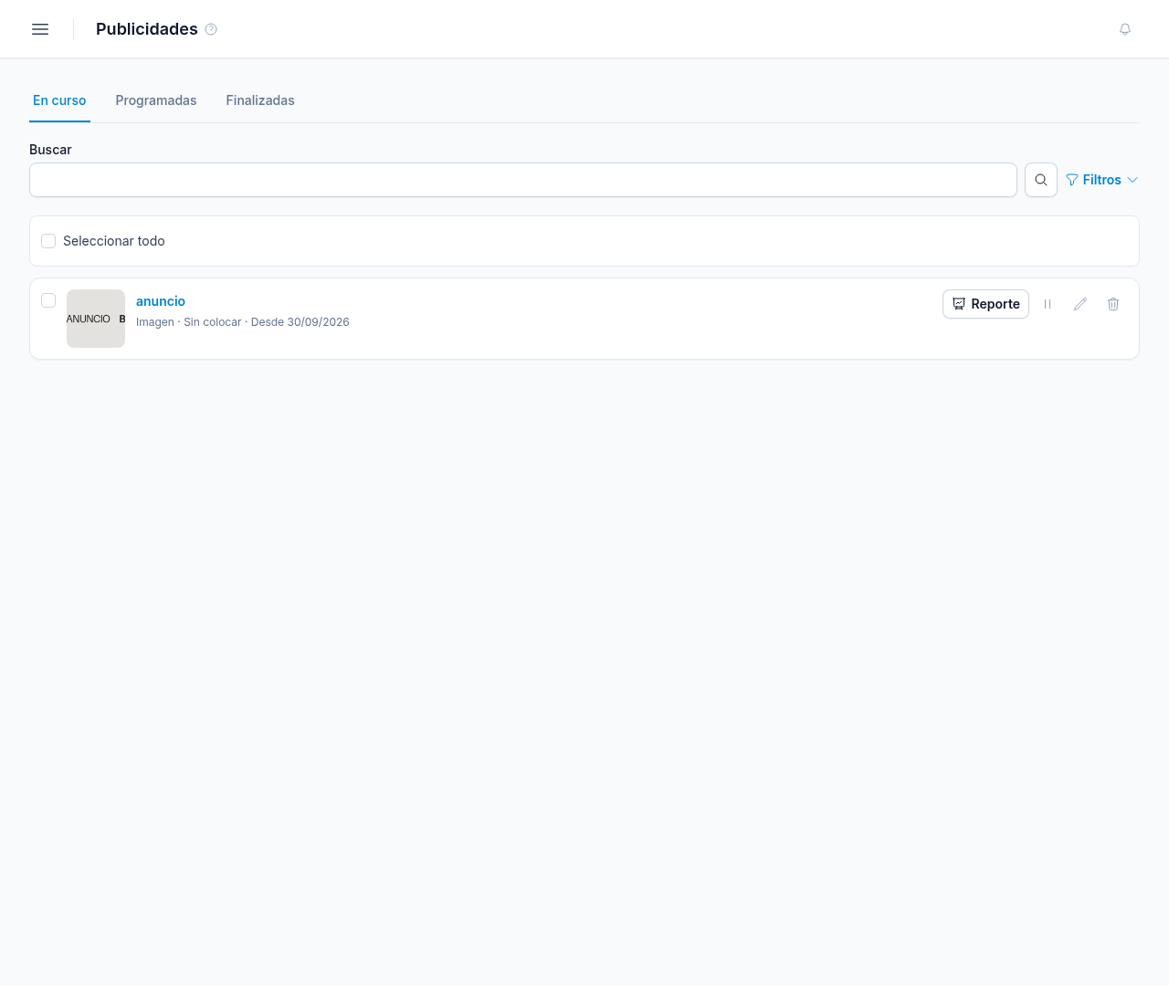Tick the checkbox for the anuncio row
1169x986 pixels.
tap(48, 300)
